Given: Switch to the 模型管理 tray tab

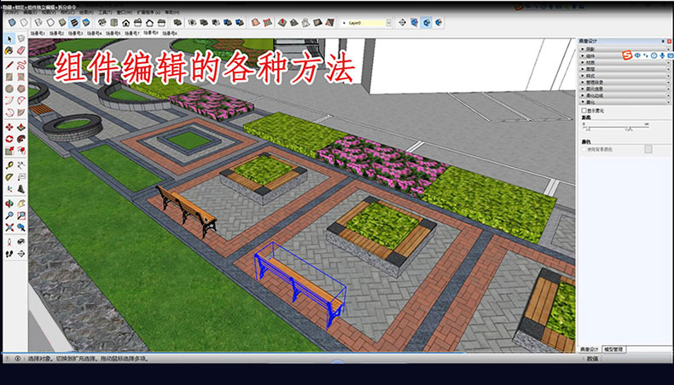Looking at the screenshot, I should [614, 349].
